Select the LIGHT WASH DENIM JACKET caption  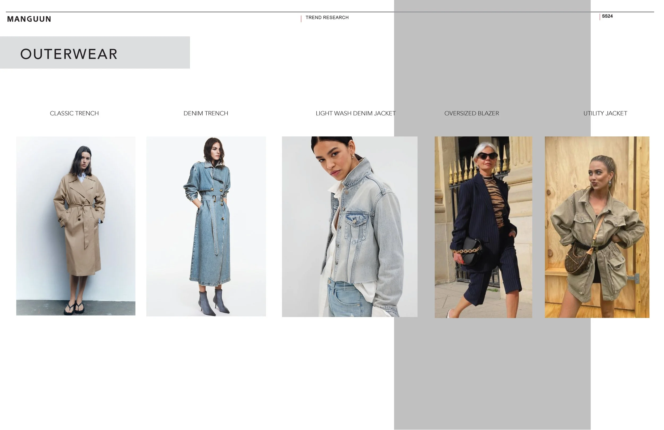355,113
